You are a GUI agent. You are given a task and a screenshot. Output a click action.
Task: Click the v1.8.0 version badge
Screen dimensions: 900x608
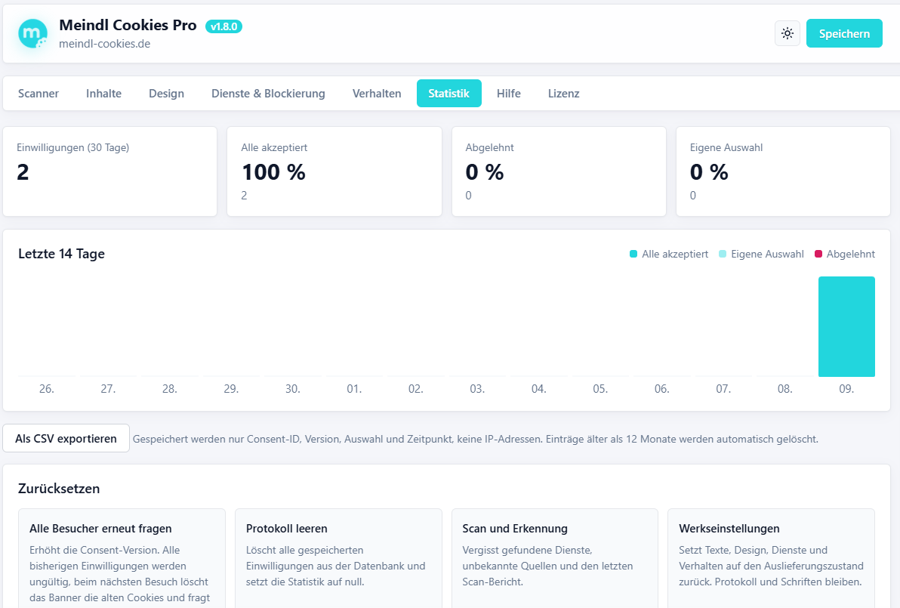[223, 26]
